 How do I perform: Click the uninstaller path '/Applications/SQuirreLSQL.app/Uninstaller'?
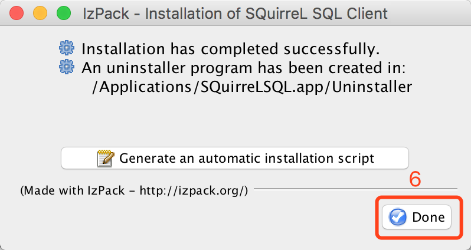point(252,87)
